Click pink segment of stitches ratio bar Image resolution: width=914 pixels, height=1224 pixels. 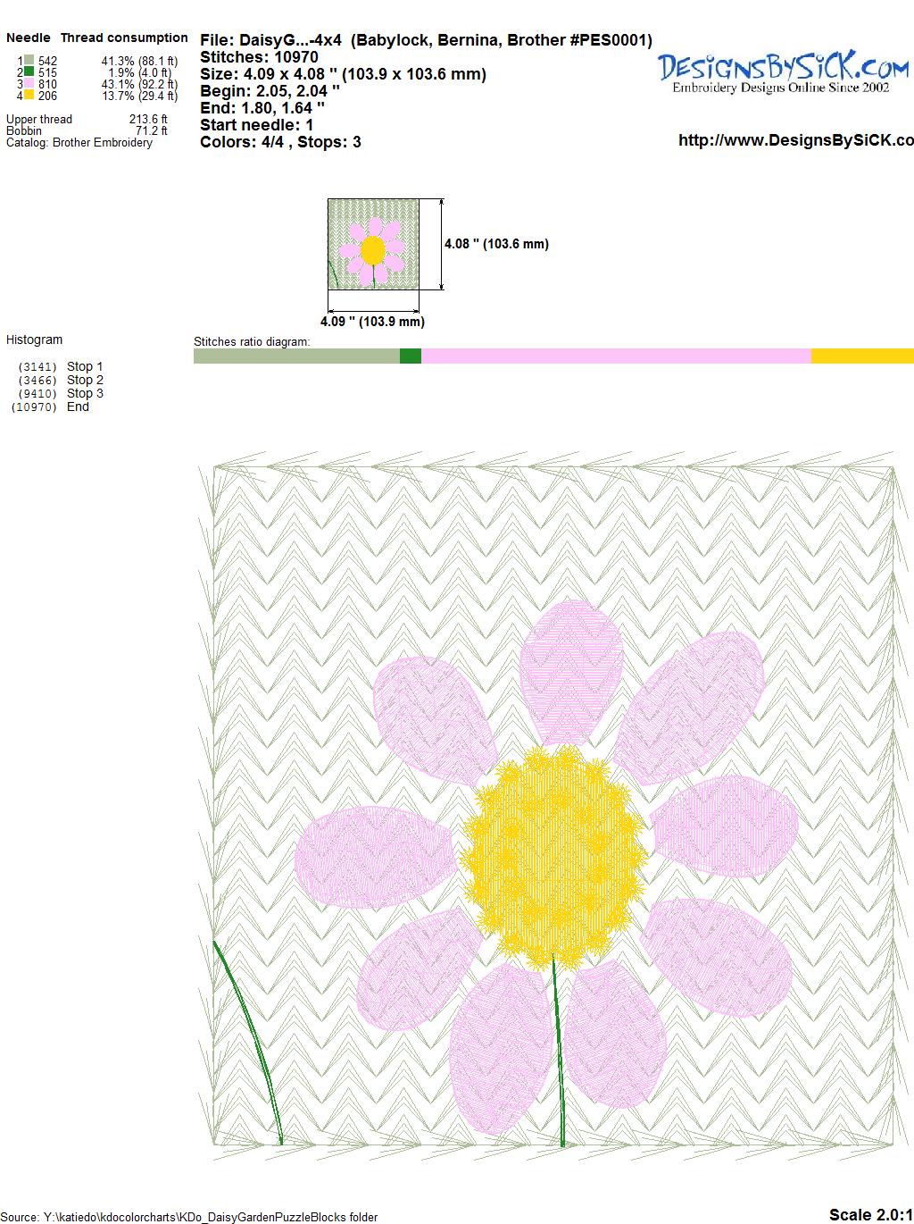click(616, 356)
